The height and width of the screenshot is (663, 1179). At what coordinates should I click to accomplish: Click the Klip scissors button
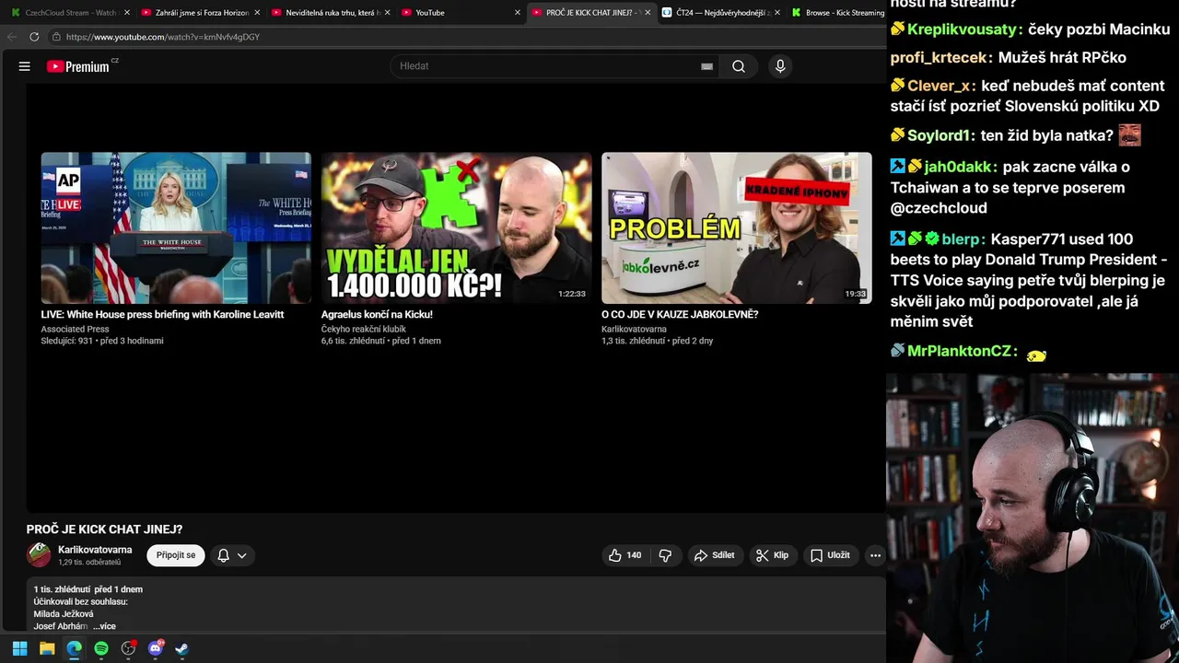pos(772,555)
